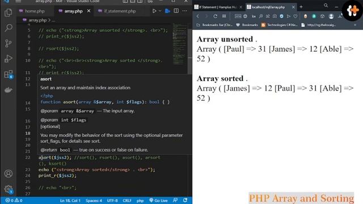This screenshot has width=363, height=204.
Task: Click the print_r($jss2) line 24
Action: (57, 176)
